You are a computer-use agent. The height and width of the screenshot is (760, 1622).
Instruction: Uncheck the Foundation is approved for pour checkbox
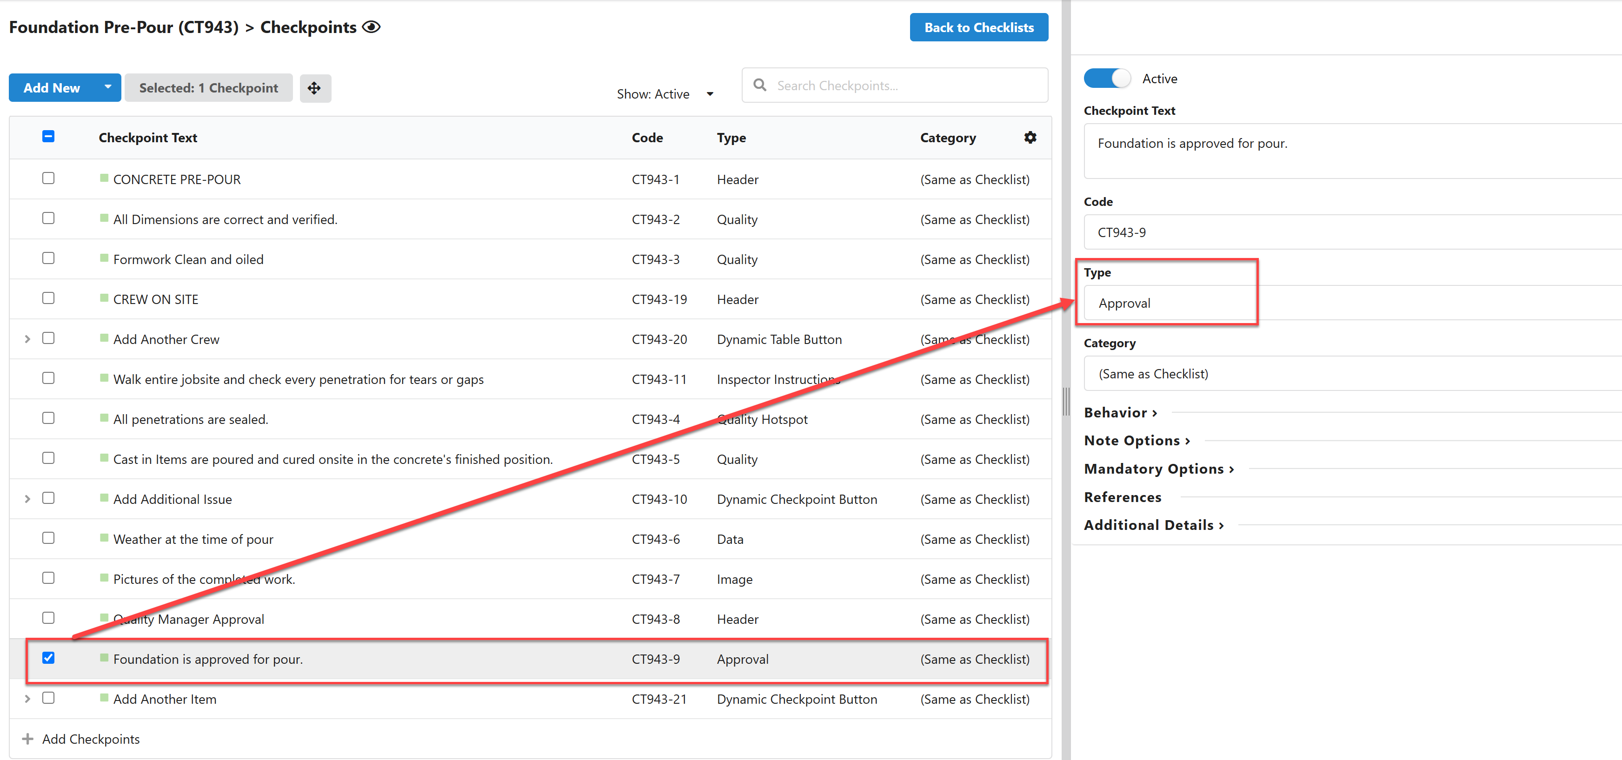48,658
